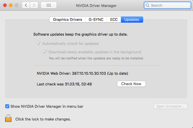Click the NVIDIA Driver Manager window title

pyautogui.click(x=96, y=6)
